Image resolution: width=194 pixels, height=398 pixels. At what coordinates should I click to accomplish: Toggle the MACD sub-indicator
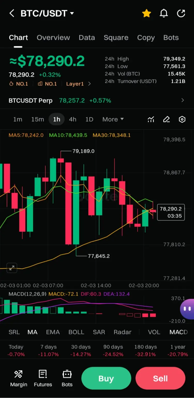pyautogui.click(x=178, y=332)
